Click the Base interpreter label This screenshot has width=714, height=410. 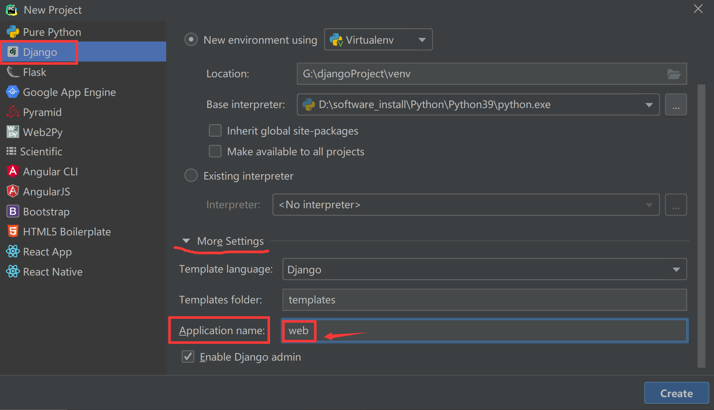pyautogui.click(x=246, y=104)
